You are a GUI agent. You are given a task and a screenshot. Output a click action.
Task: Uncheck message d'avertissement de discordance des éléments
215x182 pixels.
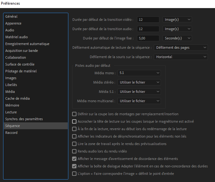[74, 159]
